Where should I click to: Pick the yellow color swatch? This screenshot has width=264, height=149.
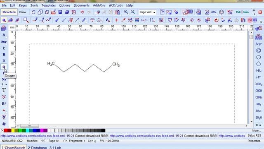[x=13, y=130]
